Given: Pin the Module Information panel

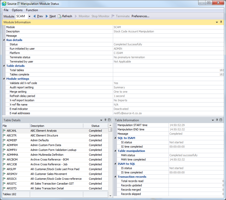Looking at the screenshot, I should coord(221,22).
